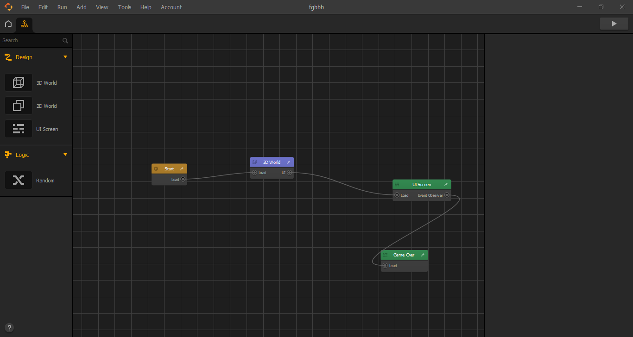Click inside the Search field
Viewport: 633px width, 337px height.
tap(28, 40)
